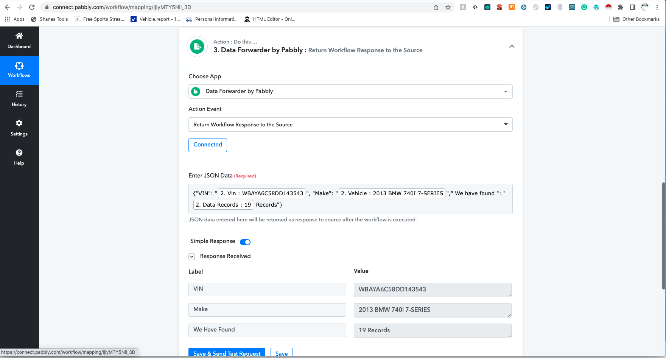The width and height of the screenshot is (666, 358).
Task: Open the blue checkmark extension
Action: [x=548, y=7]
